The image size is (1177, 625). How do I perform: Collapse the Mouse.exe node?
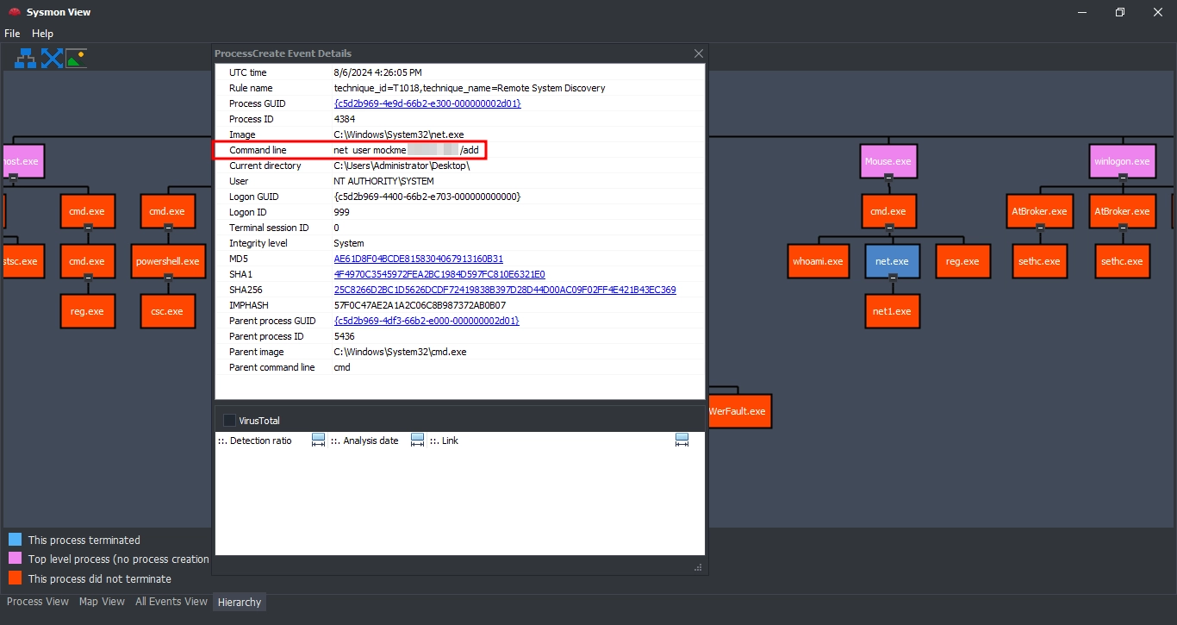click(889, 178)
